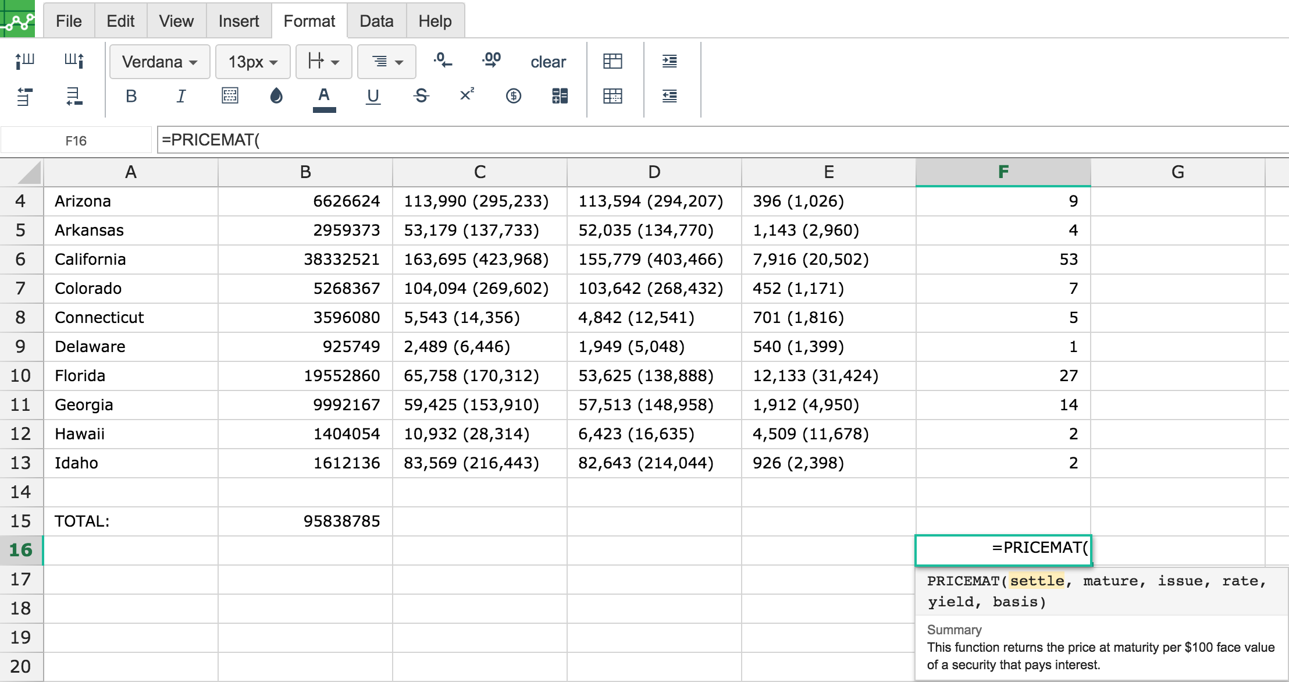The height and width of the screenshot is (682, 1289).
Task: Open the Data menu
Action: tap(376, 22)
